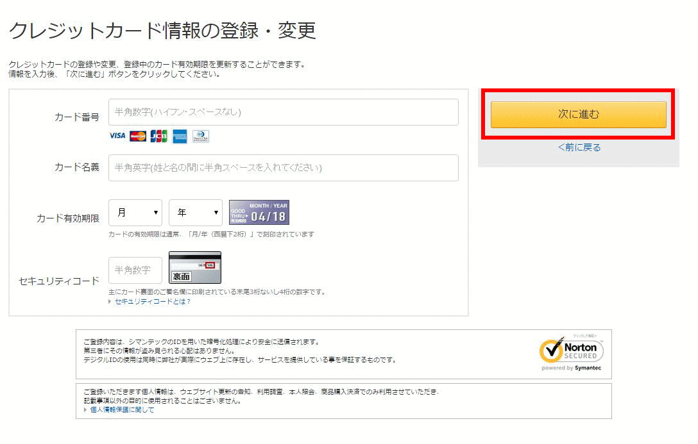Screen dimensions: 698x444
Task: Click the MasterCard brand logo
Action: coord(138,136)
